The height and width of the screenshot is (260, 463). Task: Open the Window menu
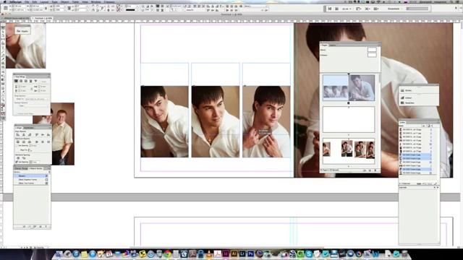(x=95, y=1)
